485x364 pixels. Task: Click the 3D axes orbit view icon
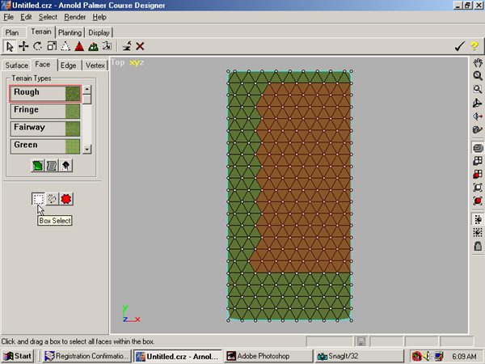[478, 103]
